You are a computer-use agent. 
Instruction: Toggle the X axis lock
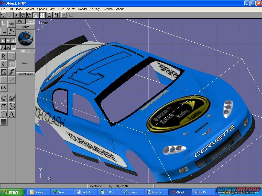3,41
